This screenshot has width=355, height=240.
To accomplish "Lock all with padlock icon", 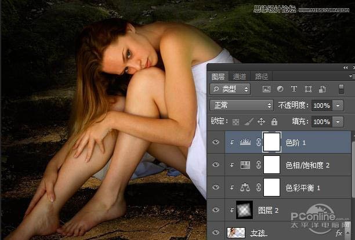I will [x=274, y=122].
